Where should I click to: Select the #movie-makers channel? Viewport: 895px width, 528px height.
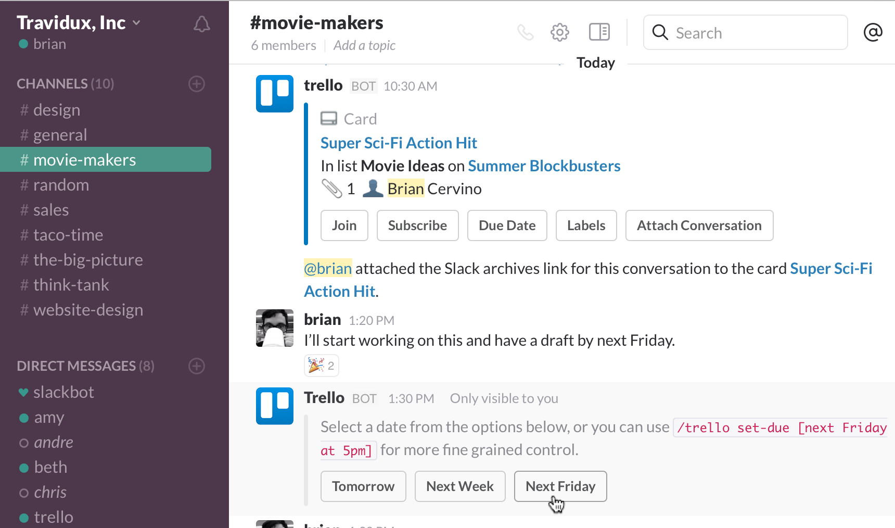[x=106, y=160]
